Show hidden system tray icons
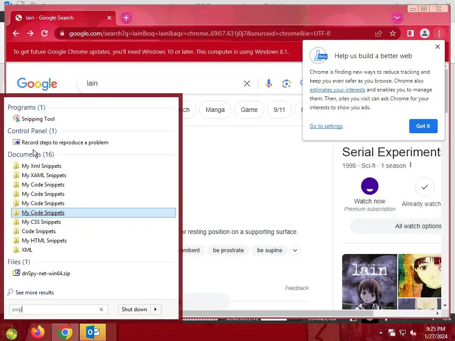 click(381, 333)
